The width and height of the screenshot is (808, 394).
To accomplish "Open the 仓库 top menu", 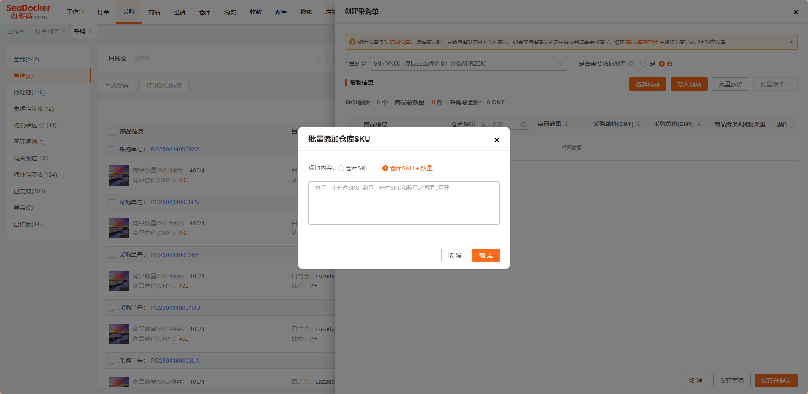I will pos(205,12).
